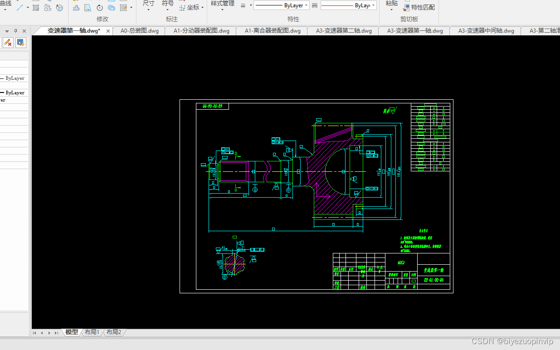Viewport: 560px width, 350px height.
Task: Switch to A1-分动器装配图.dwg tab
Action: tap(201, 31)
